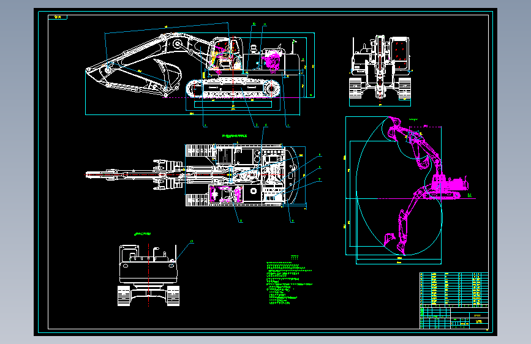The image size is (531, 344).
Task: Select the magenta engine in the side view
Action: 271,61
